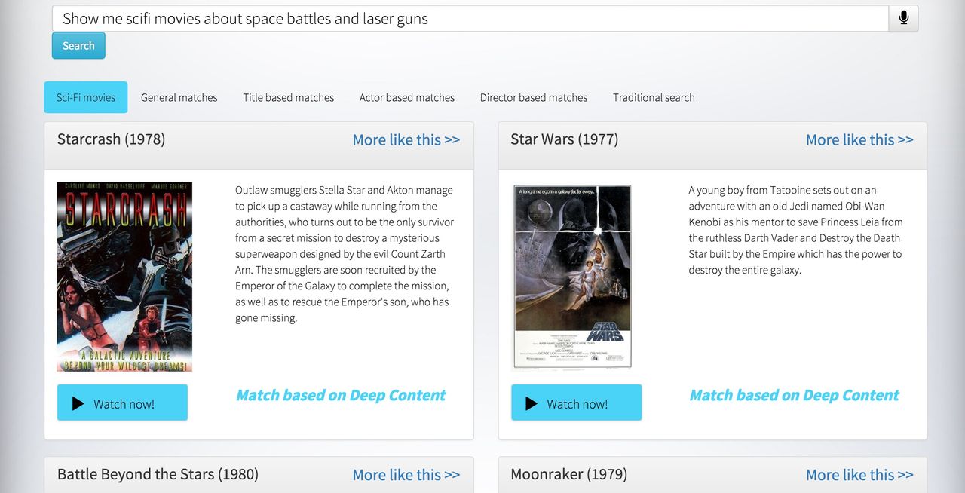Click the Star Wars movie poster
This screenshot has width=965, height=493.
click(572, 277)
